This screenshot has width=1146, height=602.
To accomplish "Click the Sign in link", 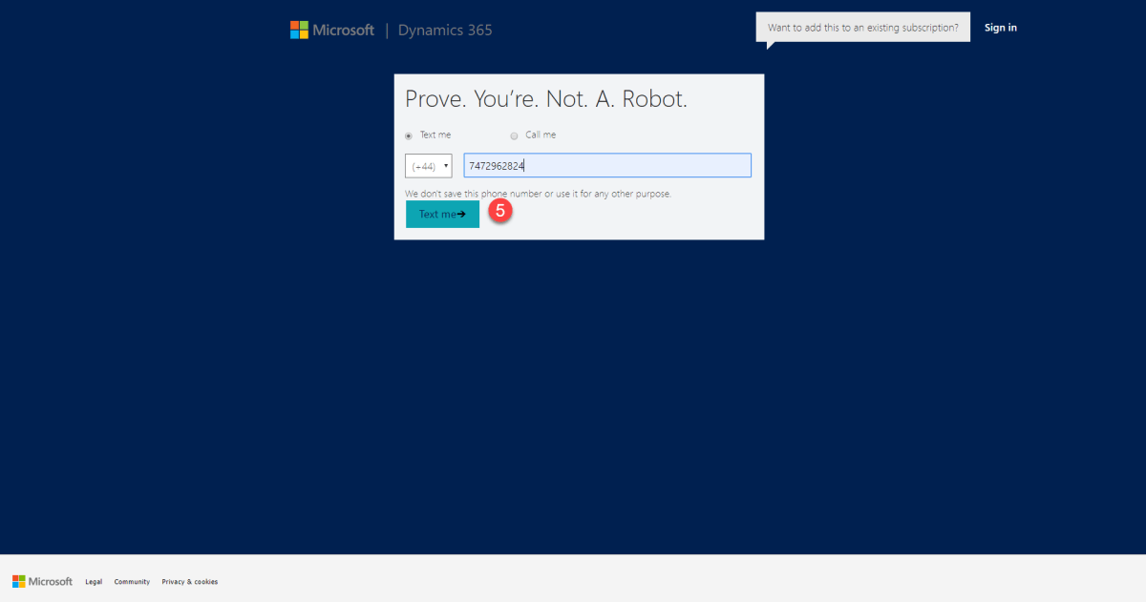I will [1001, 28].
